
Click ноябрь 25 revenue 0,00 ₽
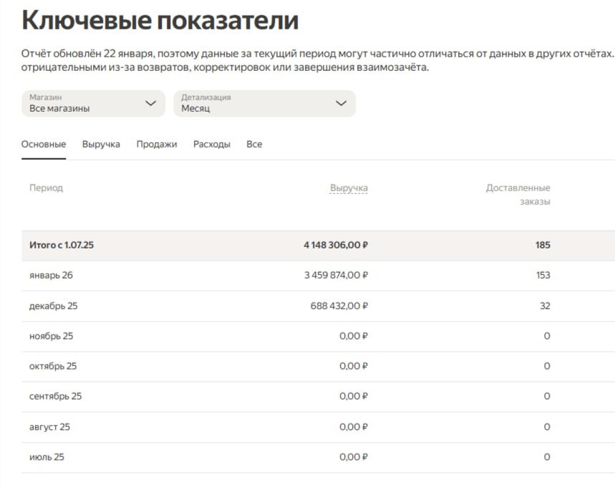[x=354, y=336]
